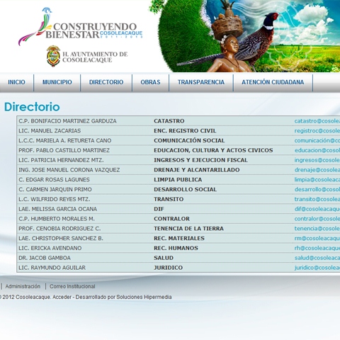340x340 pixels.
Task: Click LIC. ERICKA AVENDANO
Action: tap(50, 248)
